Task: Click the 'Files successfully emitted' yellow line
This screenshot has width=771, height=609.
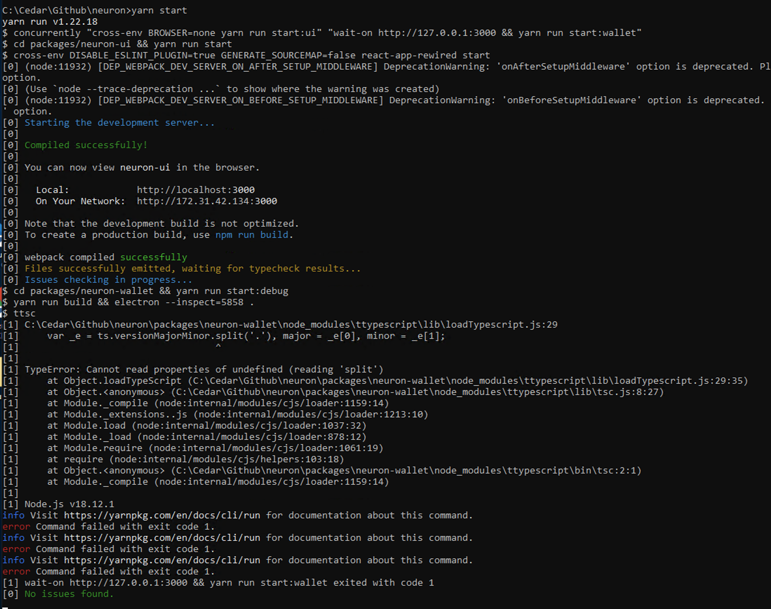Action: 193,268
